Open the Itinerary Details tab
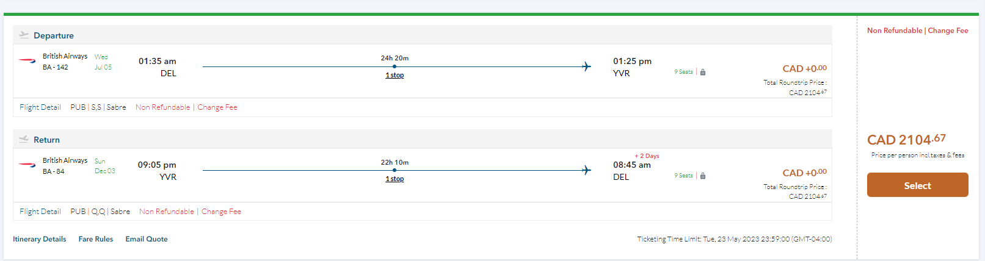This screenshot has height=261, width=985. coord(40,239)
